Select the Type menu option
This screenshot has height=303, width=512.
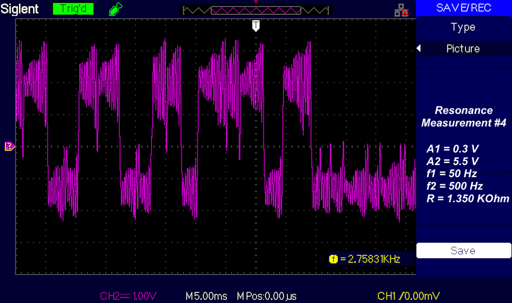463,27
